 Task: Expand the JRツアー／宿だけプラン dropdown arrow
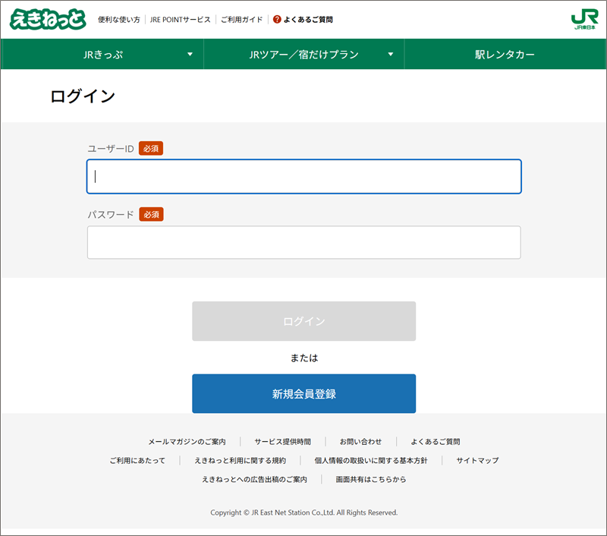tap(391, 55)
